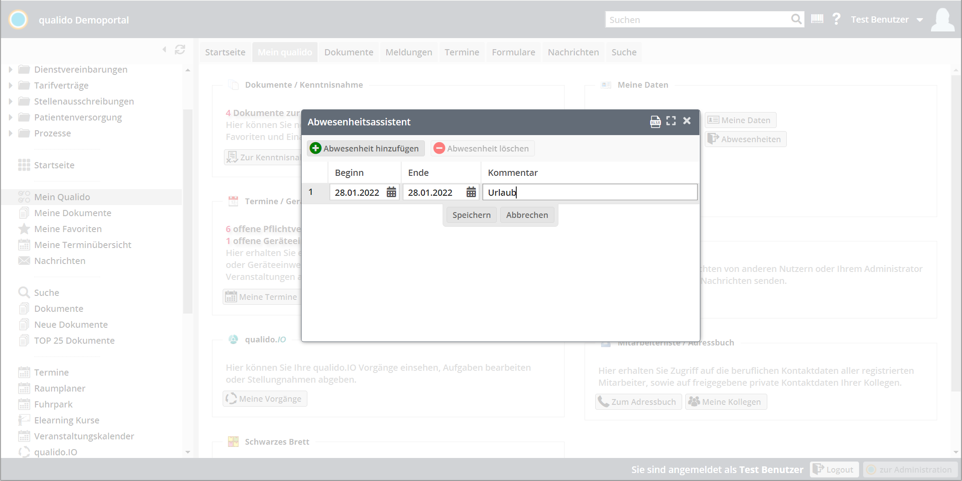Click the user avatar icon

pyautogui.click(x=943, y=19)
